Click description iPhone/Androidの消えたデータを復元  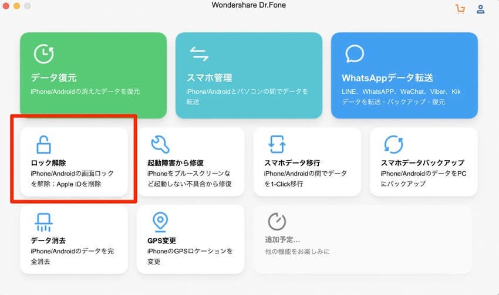pyautogui.click(x=85, y=91)
